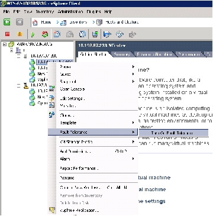Click the Inventory breadcrumb icon
This screenshot has height=216, width=213.
click(x=63, y=22)
